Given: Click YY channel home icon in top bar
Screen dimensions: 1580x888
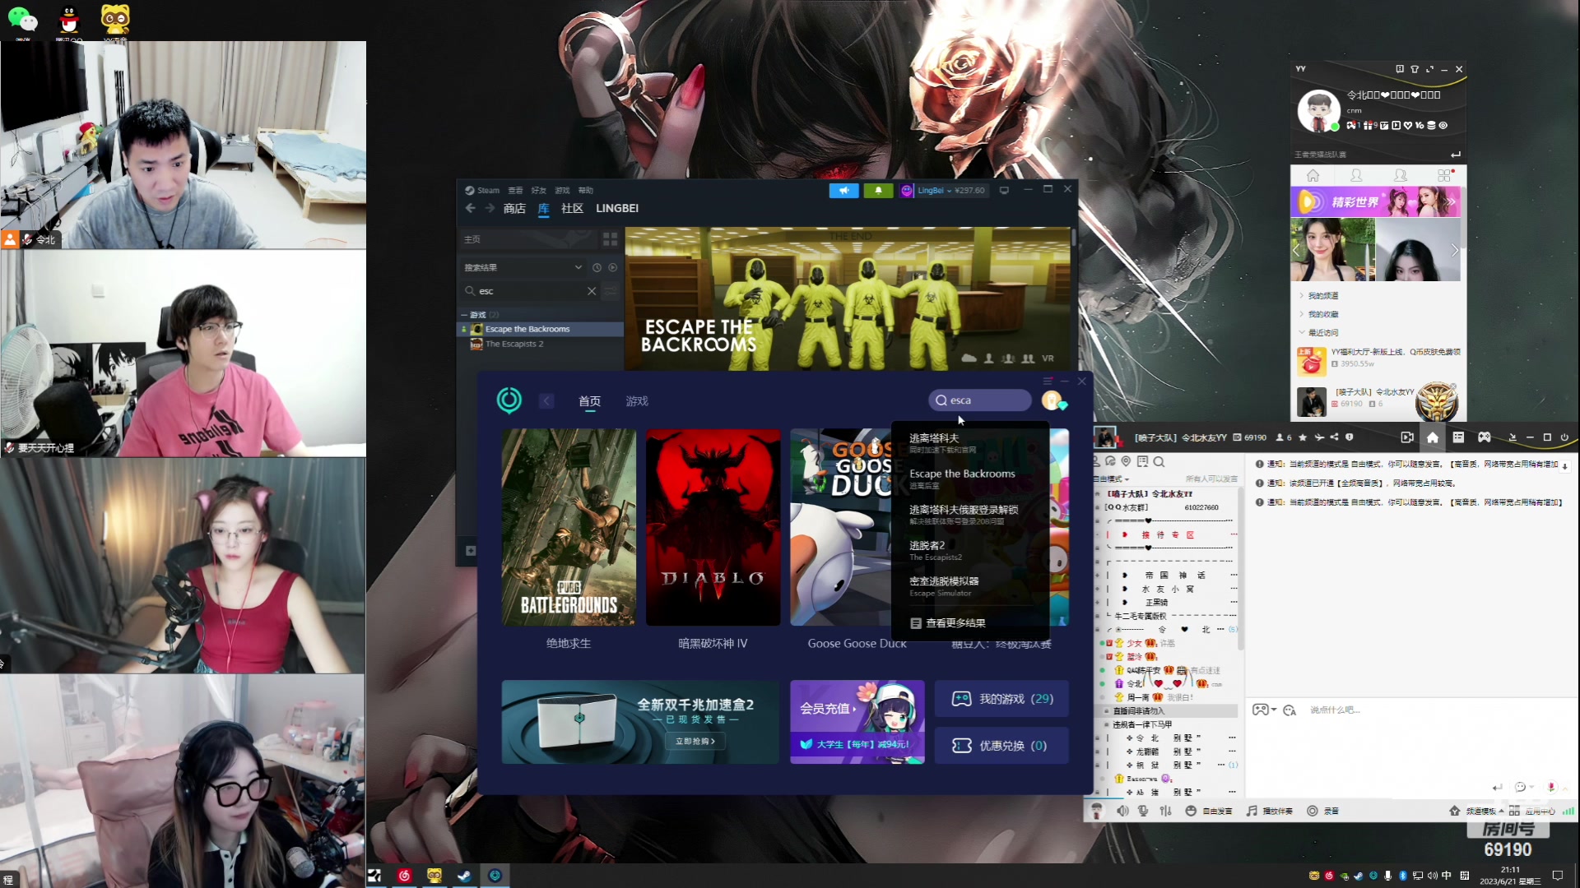Looking at the screenshot, I should (1432, 437).
